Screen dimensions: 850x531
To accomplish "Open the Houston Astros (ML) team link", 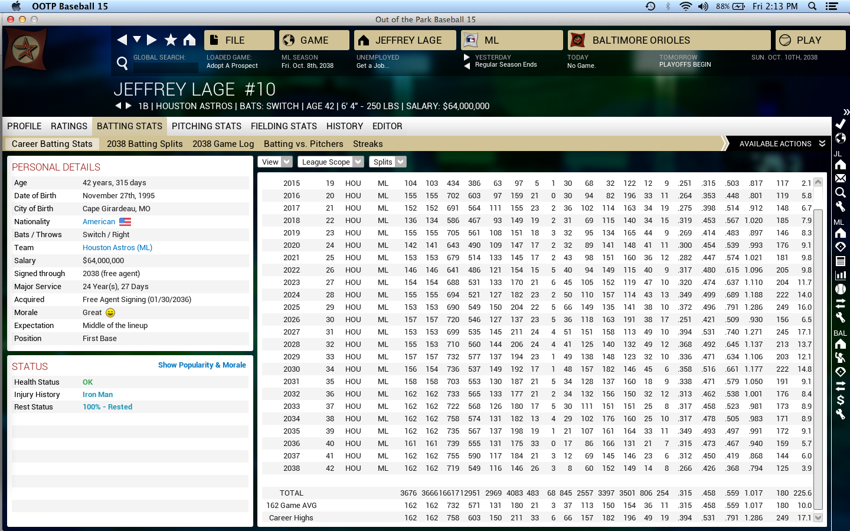I will (x=117, y=248).
